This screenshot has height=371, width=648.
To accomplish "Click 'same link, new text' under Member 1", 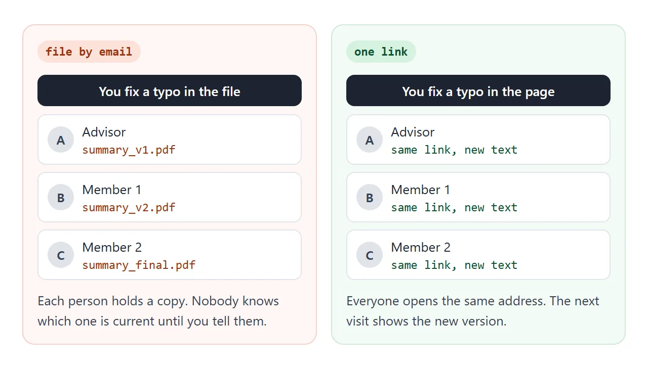I will click(454, 208).
